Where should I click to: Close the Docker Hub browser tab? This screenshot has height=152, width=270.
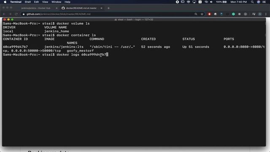(57, 8)
